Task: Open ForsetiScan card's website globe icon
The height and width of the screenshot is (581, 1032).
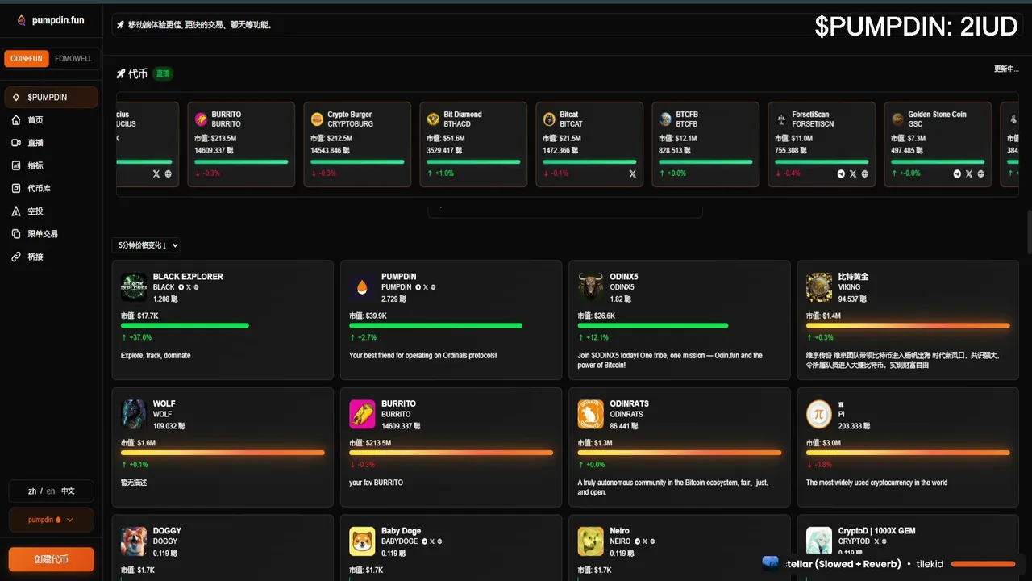Action: (x=864, y=173)
